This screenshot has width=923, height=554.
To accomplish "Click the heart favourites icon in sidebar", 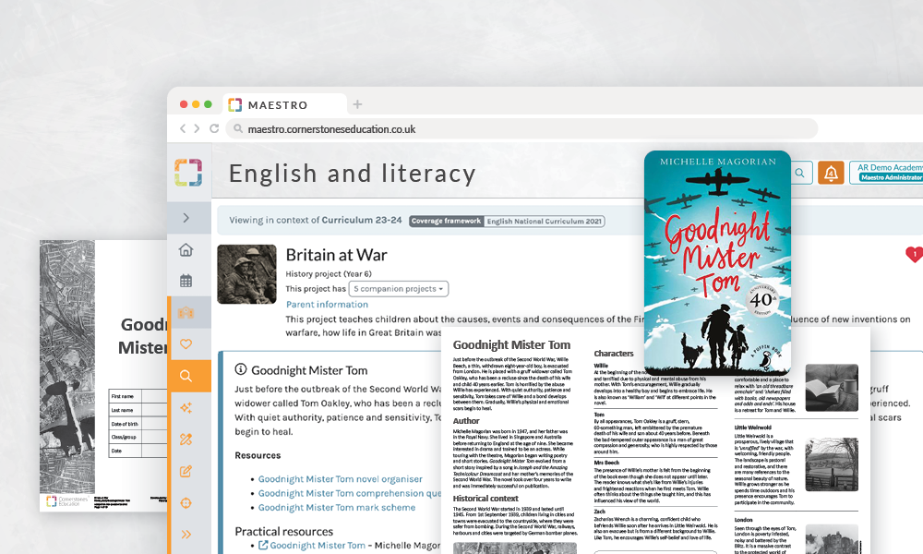I will click(x=186, y=344).
